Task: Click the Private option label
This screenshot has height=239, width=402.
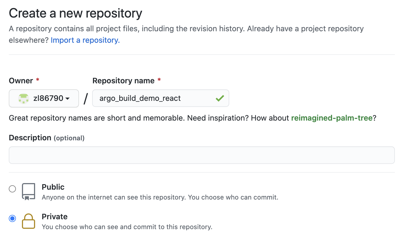Action: click(x=55, y=217)
